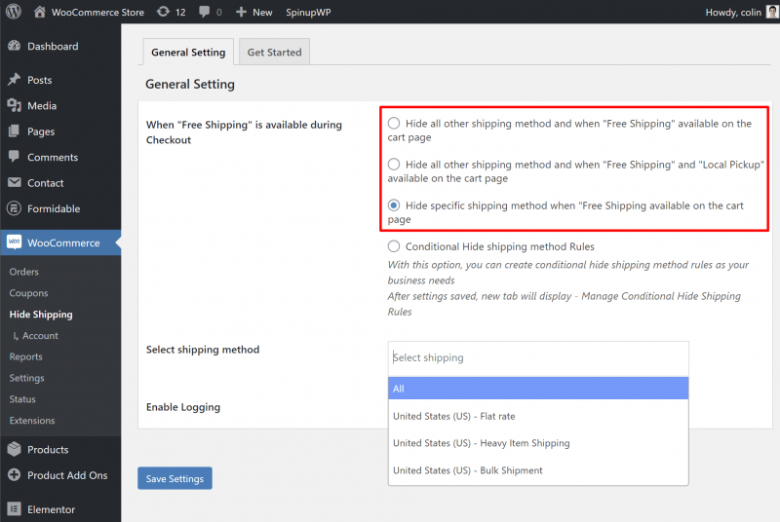
Task: Click the user avatar beside Howdy, colin
Action: tap(772, 12)
